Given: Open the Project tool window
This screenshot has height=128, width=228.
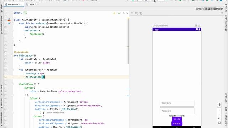Looking at the screenshot, I should click(x=1, y=7).
